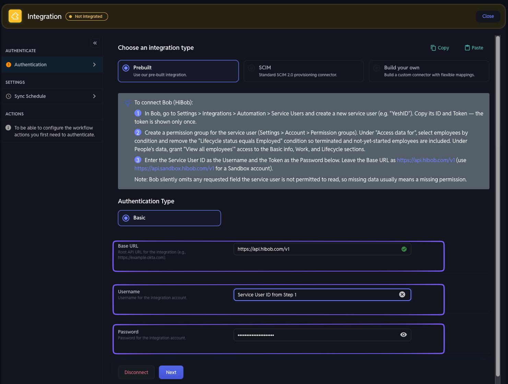
Task: Click the Not integrated status badge
Action: pos(87,16)
